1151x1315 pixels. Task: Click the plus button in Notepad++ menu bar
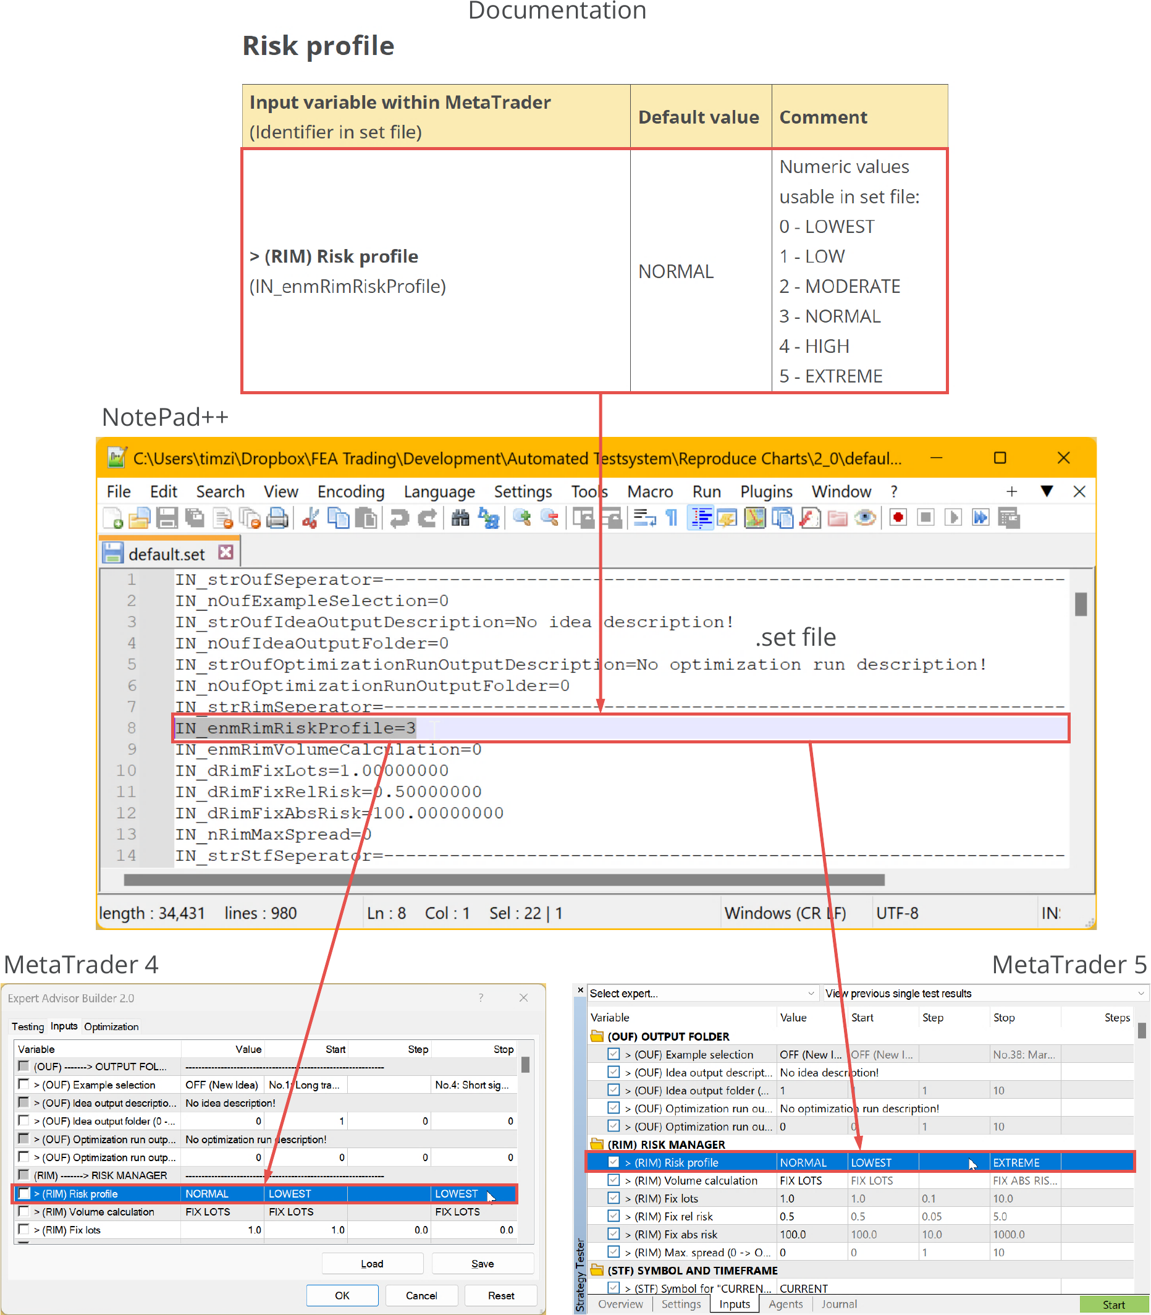(x=1011, y=491)
